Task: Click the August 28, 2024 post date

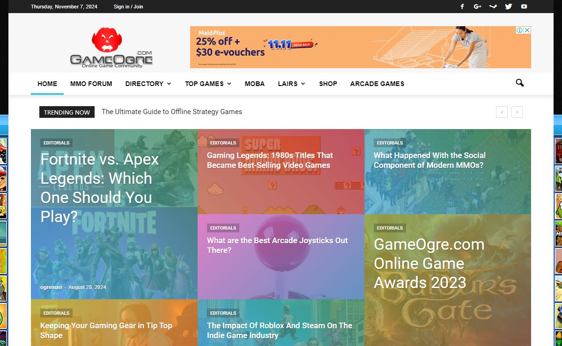Action: coord(87,287)
